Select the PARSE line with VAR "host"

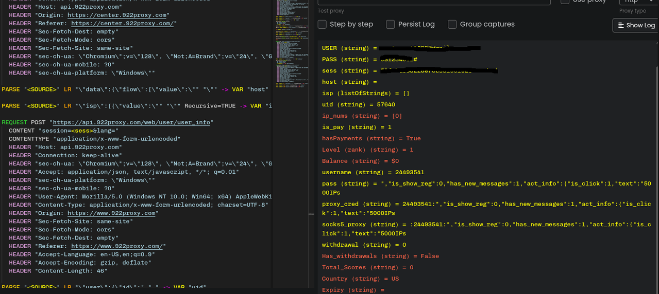click(136, 89)
